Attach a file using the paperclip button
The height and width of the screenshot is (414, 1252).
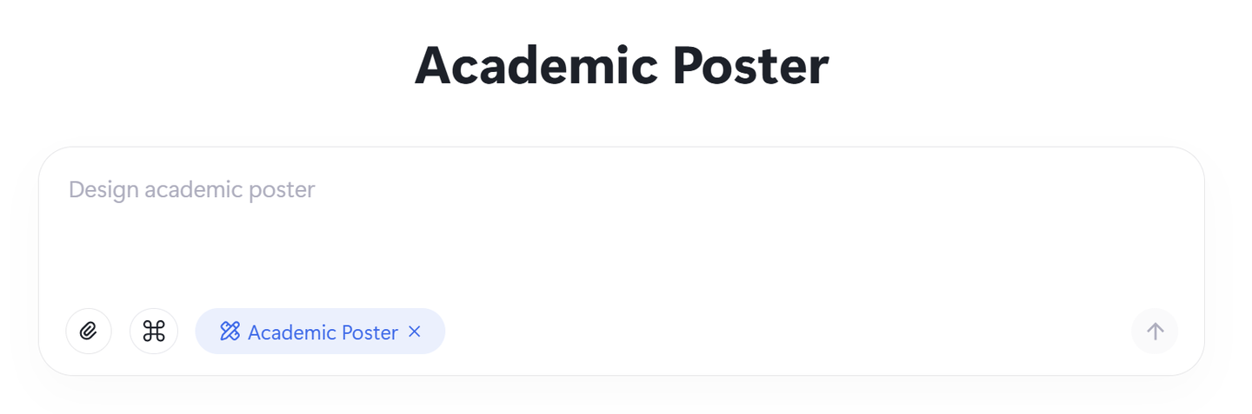coord(89,332)
